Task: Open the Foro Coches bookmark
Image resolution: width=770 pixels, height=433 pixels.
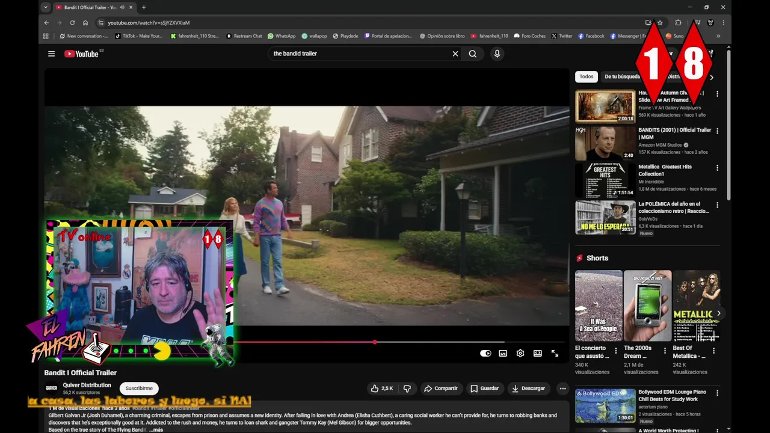Action: 530,36
